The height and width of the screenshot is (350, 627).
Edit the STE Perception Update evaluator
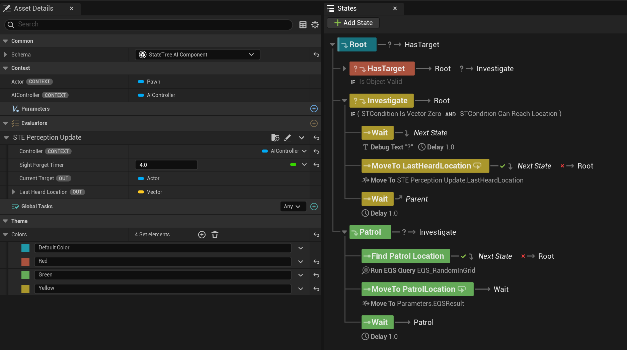coord(288,138)
